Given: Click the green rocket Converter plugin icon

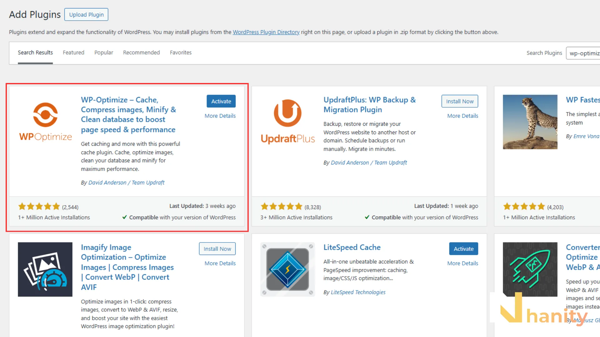Looking at the screenshot, I should [x=530, y=269].
